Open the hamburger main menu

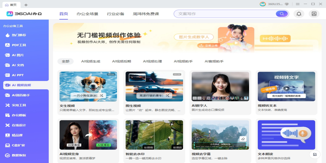(x=297, y=4)
